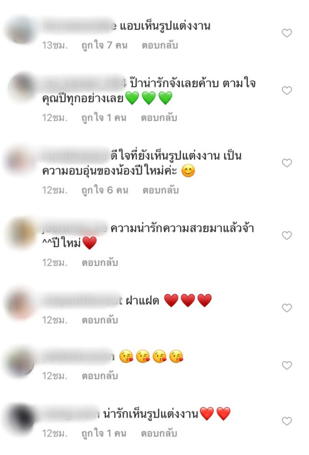Open "ถูกใจ 1 คน" under the last comment

[x=104, y=433]
